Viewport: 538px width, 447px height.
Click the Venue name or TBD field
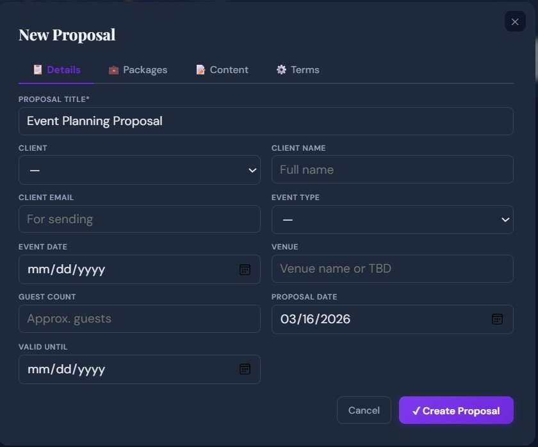(x=392, y=269)
